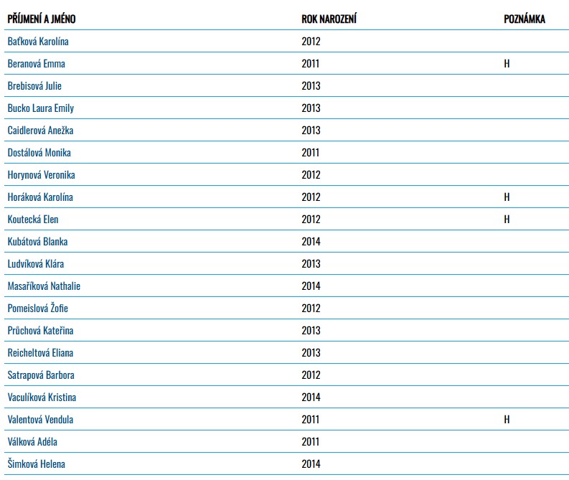
Task: Open Reicheltová Eliana profile link
Action: (x=40, y=353)
